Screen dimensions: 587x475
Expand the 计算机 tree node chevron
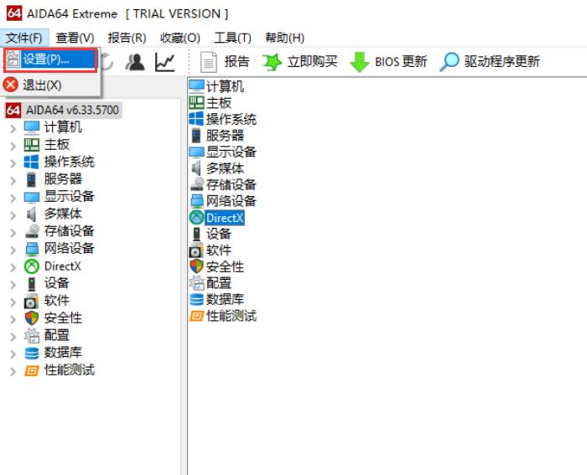[13, 128]
